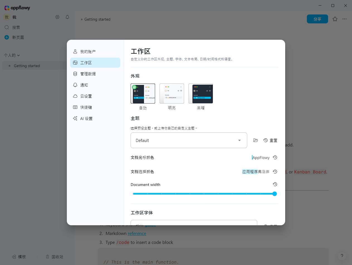Image resolution: width=352 pixels, height=265 pixels.
Task: Click the AI 设置 sparkle icon
Action: point(75,118)
